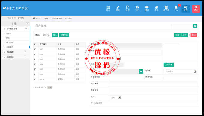This screenshot has height=116, width=204.
Task: Click the 员工登记 breadcrumb item
Action: click(x=68, y=19)
